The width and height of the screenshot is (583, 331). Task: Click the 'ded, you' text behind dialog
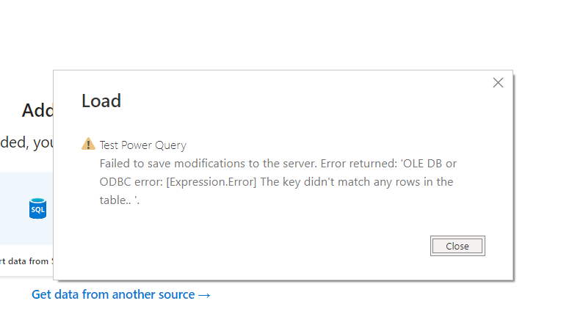[x=26, y=142]
